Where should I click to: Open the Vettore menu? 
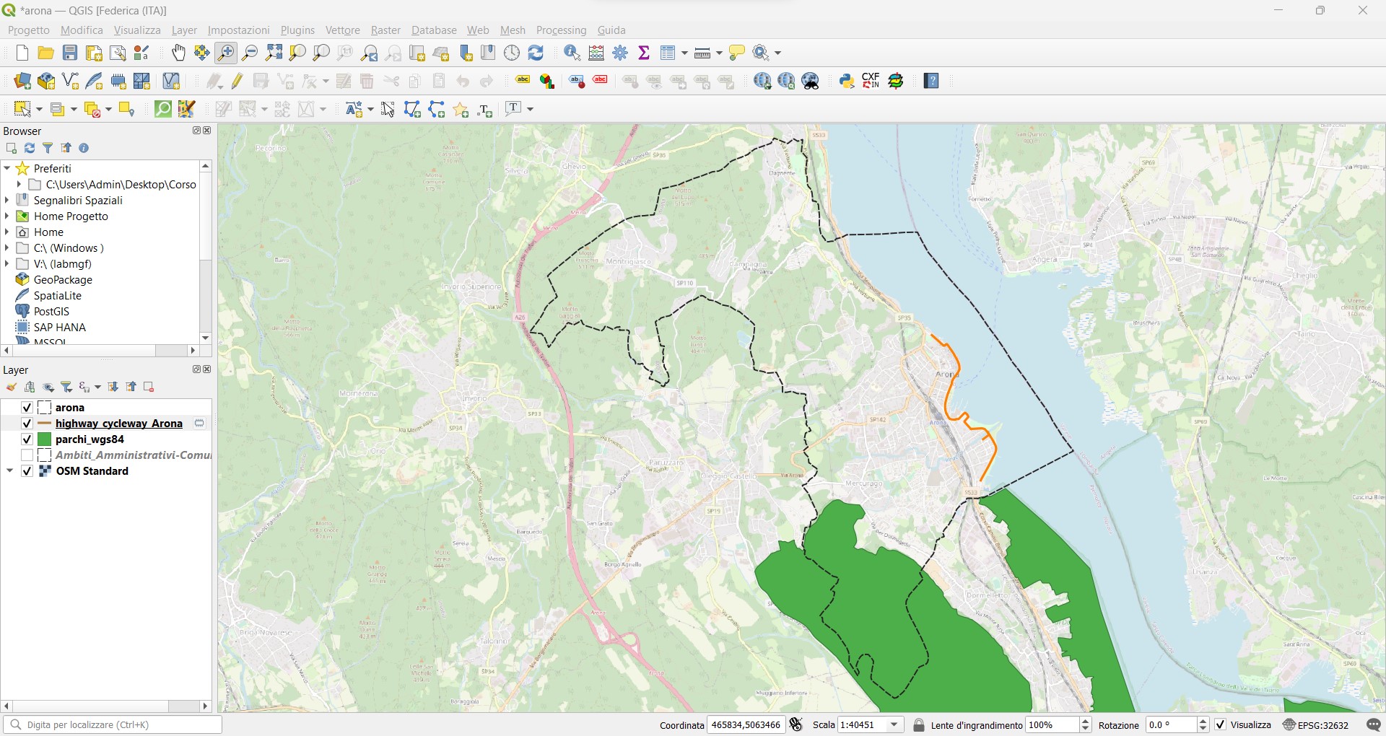342,30
